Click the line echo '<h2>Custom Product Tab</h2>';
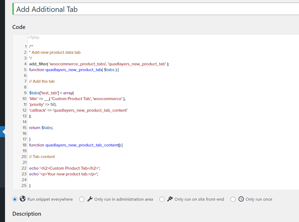Image resolution: width=299 pixels, height=222 pixels. point(64,168)
